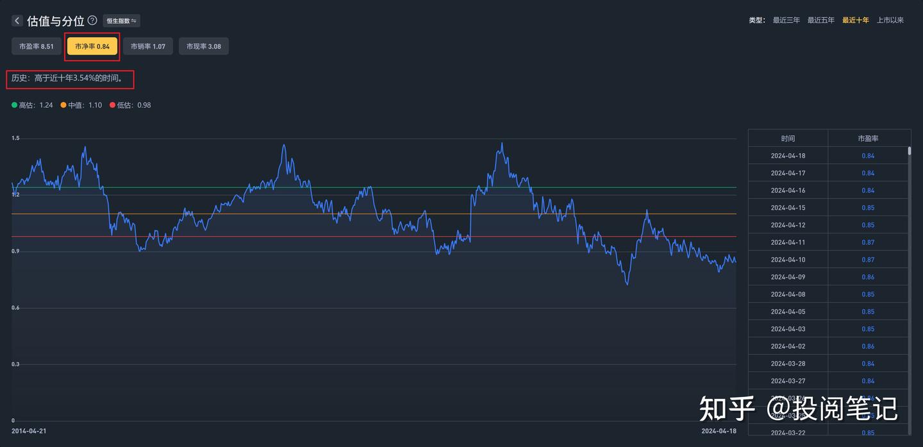Click the 0.84 value in the 2024-04-18 row
This screenshot has width=923, height=447.
pos(868,156)
